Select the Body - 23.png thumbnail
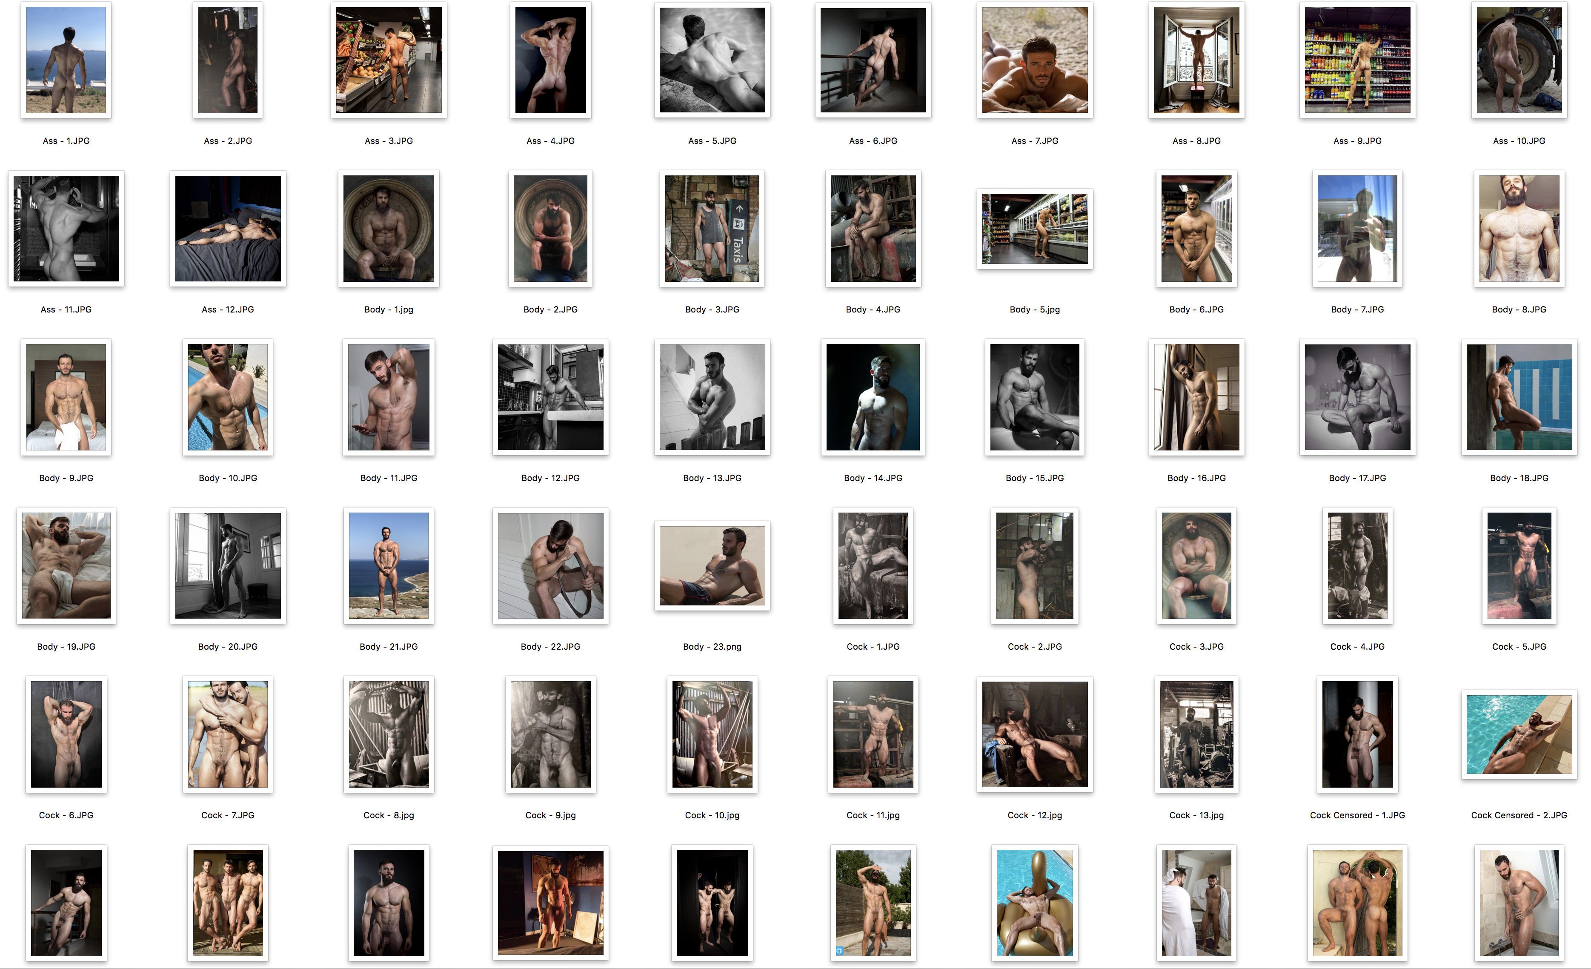The width and height of the screenshot is (1591, 969). click(x=712, y=565)
